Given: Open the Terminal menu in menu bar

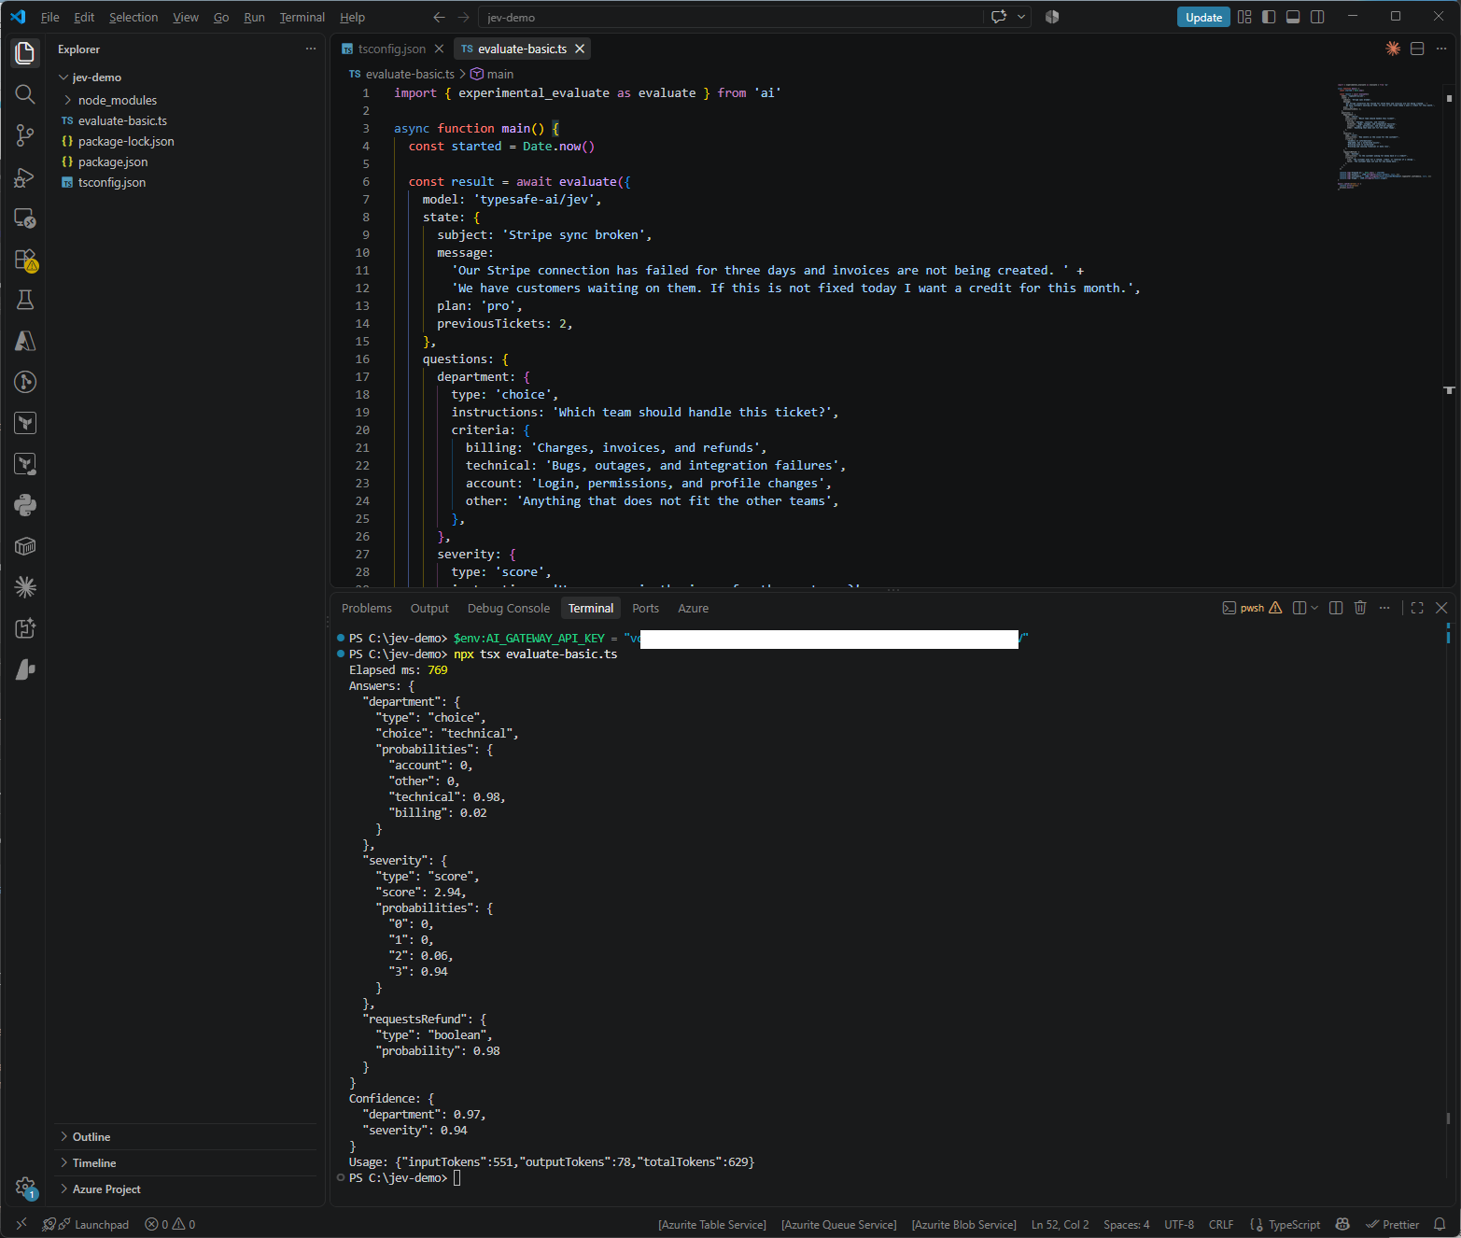Looking at the screenshot, I should 302,17.
